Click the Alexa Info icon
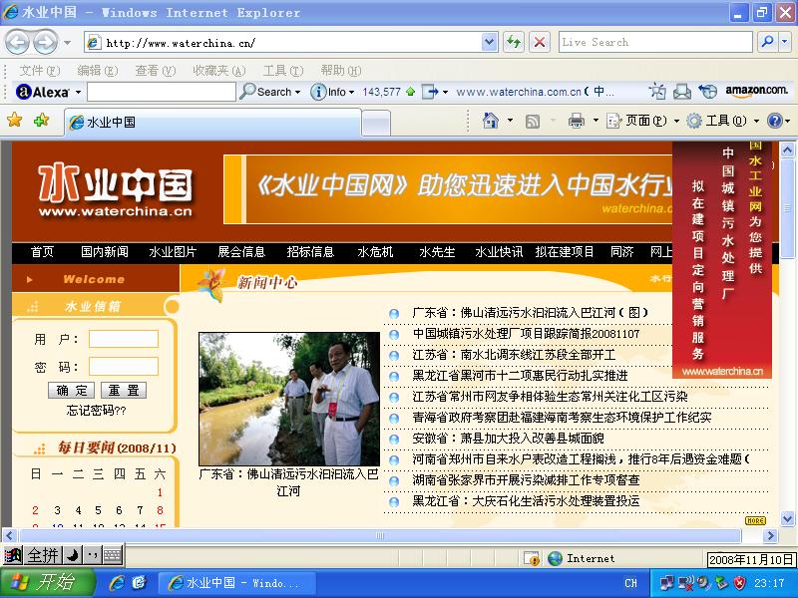The width and height of the screenshot is (798, 598). click(x=318, y=92)
